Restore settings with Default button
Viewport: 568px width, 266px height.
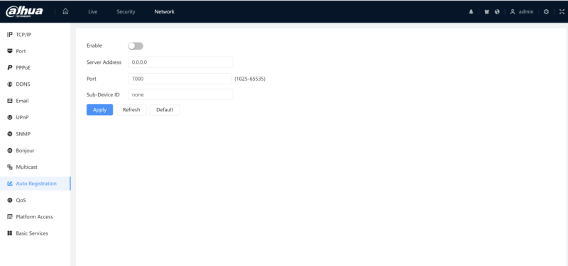pyautogui.click(x=165, y=110)
